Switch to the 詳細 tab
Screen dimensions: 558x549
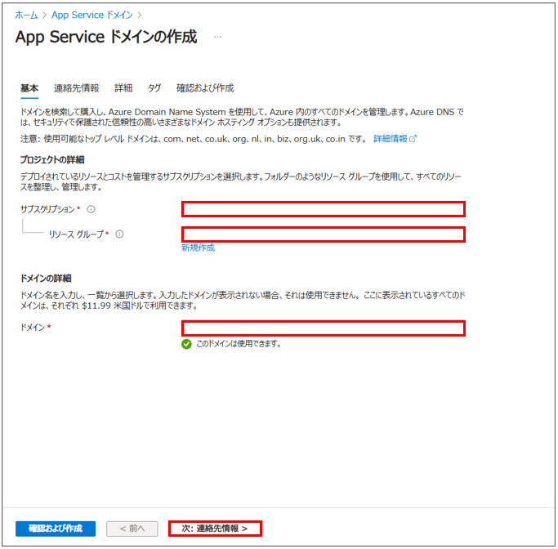tap(123, 88)
